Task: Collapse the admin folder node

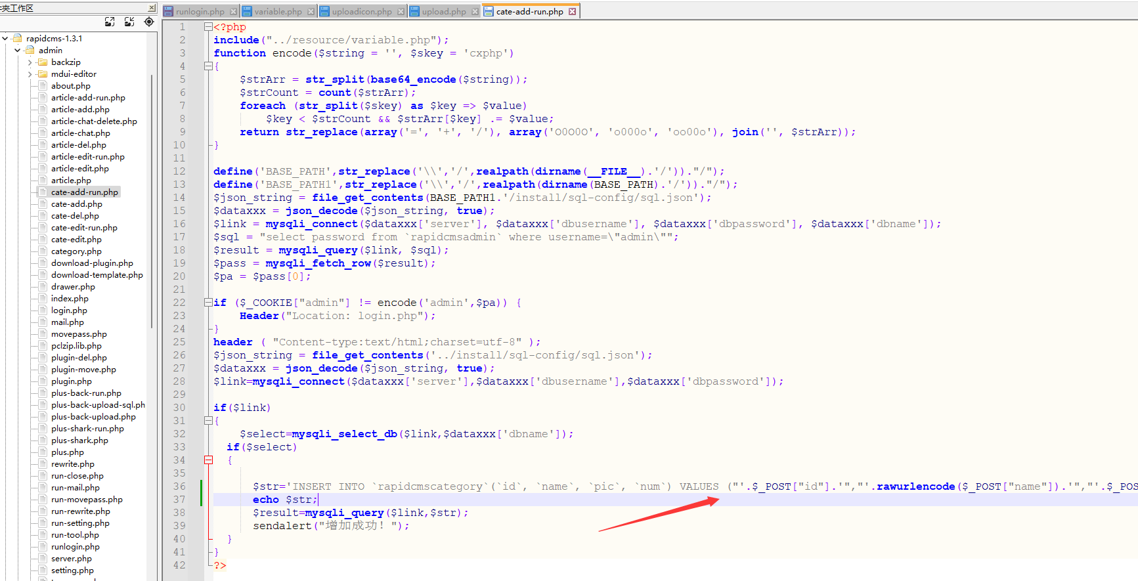Action: 18,51
